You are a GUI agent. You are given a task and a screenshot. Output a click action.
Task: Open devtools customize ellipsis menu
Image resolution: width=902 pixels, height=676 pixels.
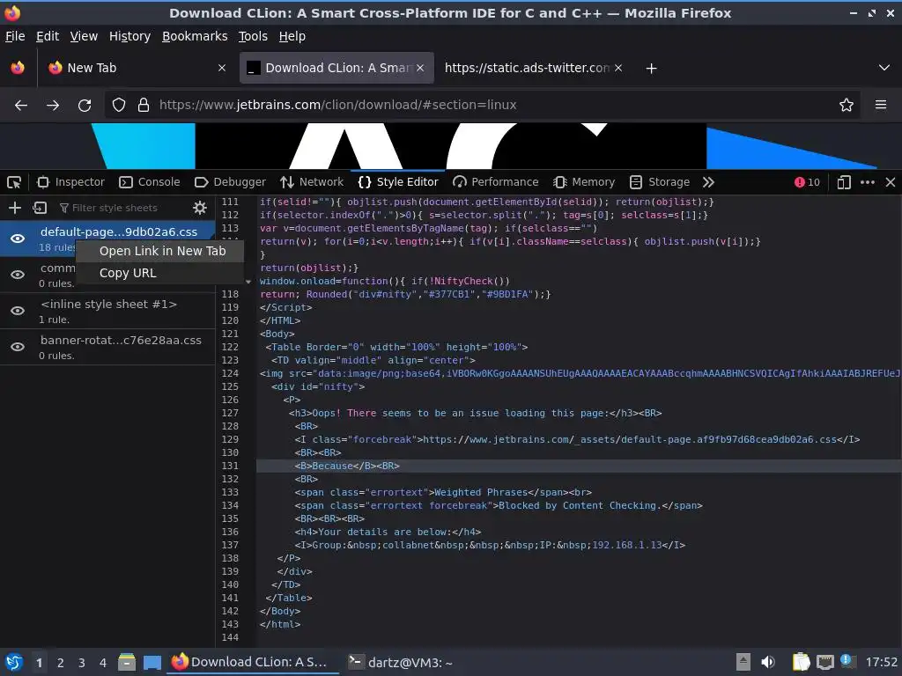tap(868, 182)
